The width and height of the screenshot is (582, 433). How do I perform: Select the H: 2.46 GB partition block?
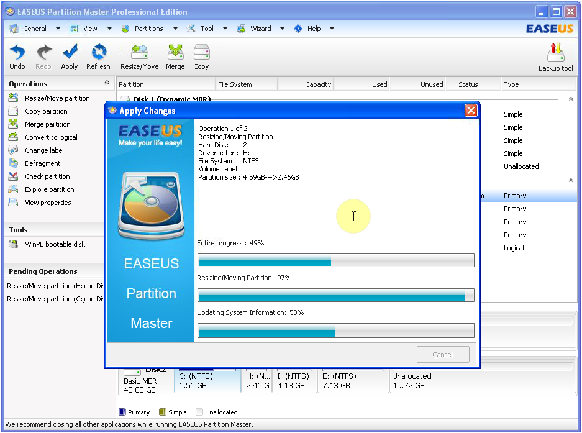tap(257, 380)
